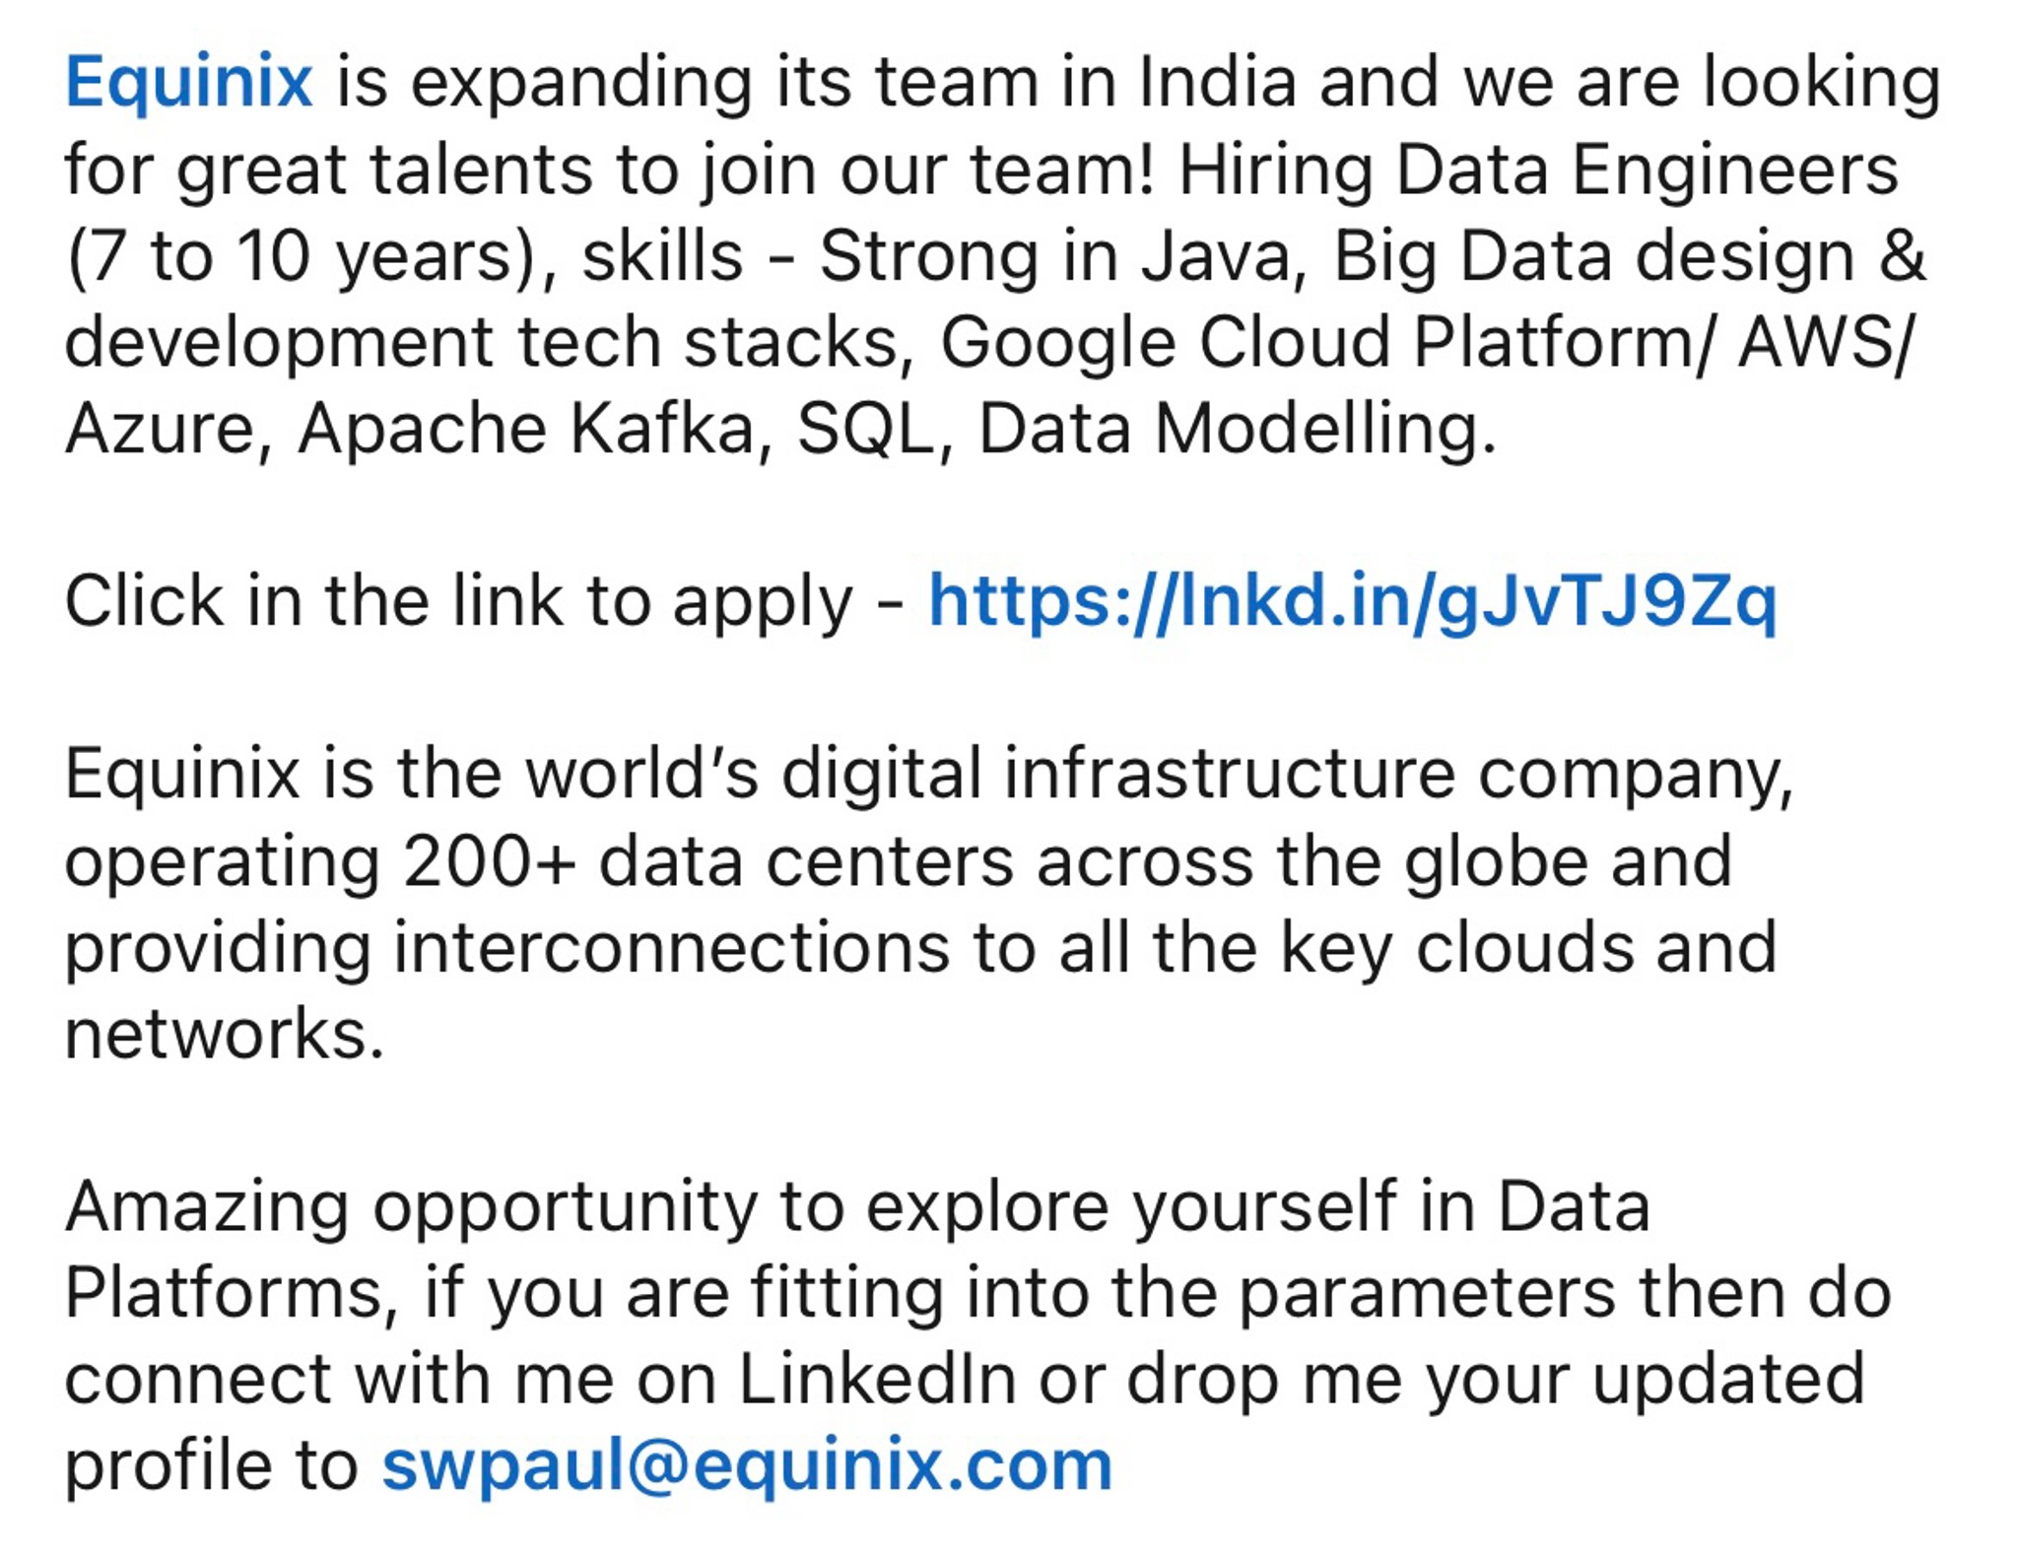Screen dimensions: 2018x1565
Task: Open the https://lnkd.in/gJvTJ9Zq apply link
Action: click(1353, 601)
